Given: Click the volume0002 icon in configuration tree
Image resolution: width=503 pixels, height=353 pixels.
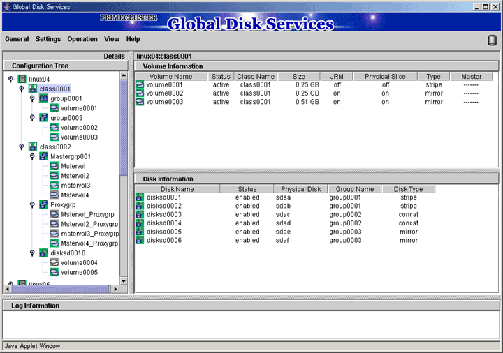Looking at the screenshot, I should pos(54,127).
